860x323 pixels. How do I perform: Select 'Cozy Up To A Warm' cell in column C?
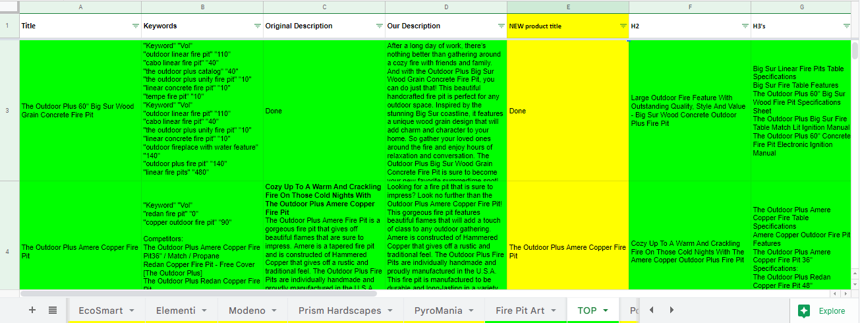[324, 235]
